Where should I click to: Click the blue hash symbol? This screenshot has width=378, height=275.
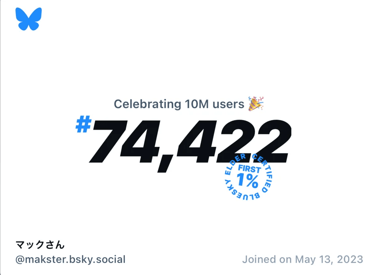coord(83,125)
